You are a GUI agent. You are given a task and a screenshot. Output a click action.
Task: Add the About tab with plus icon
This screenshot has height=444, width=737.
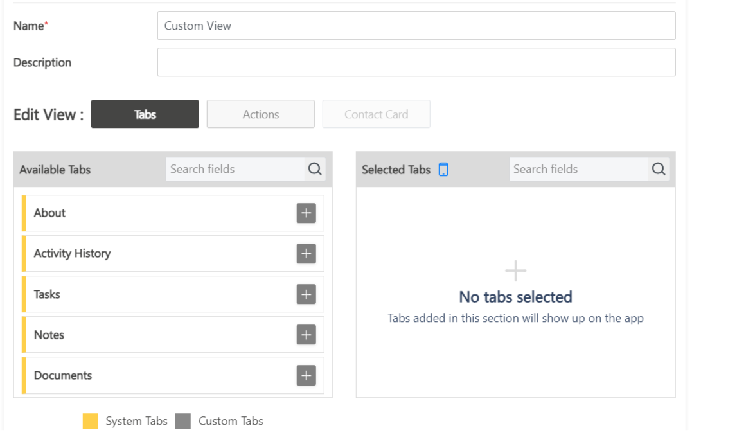[x=306, y=213]
